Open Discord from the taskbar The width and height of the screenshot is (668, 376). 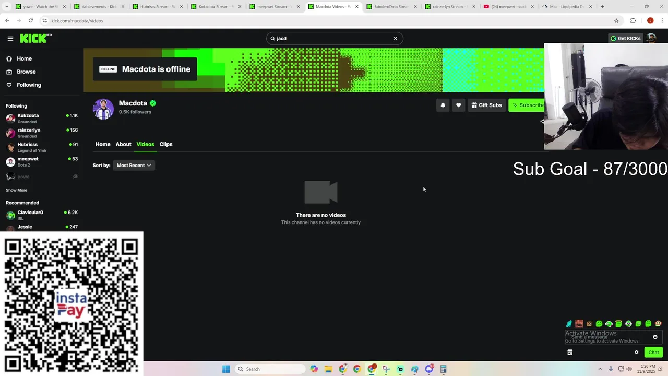pos(429,369)
